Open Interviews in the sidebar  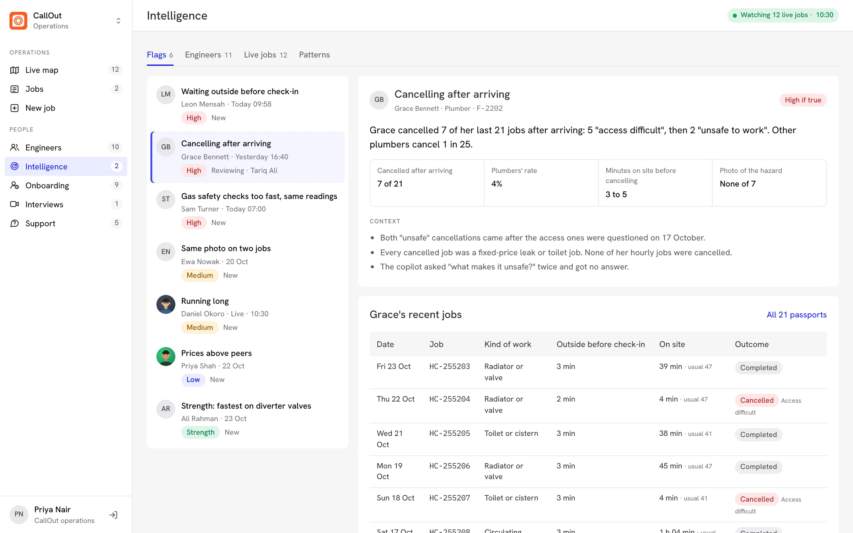(66, 204)
